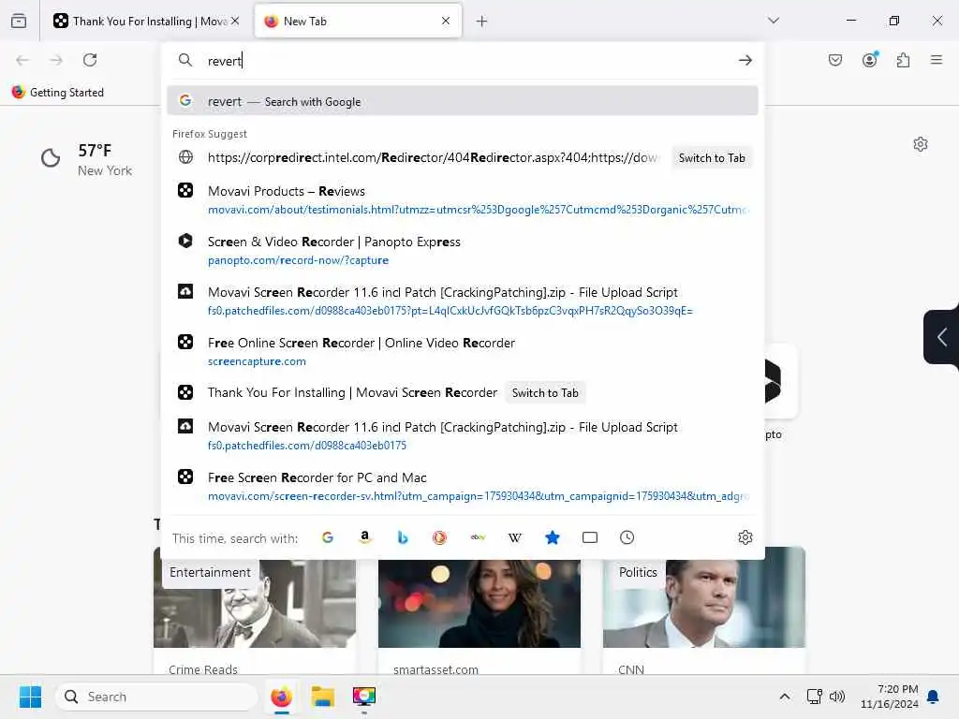This screenshot has width=959, height=719.
Task: Click the back navigation arrow
Action: click(x=22, y=60)
